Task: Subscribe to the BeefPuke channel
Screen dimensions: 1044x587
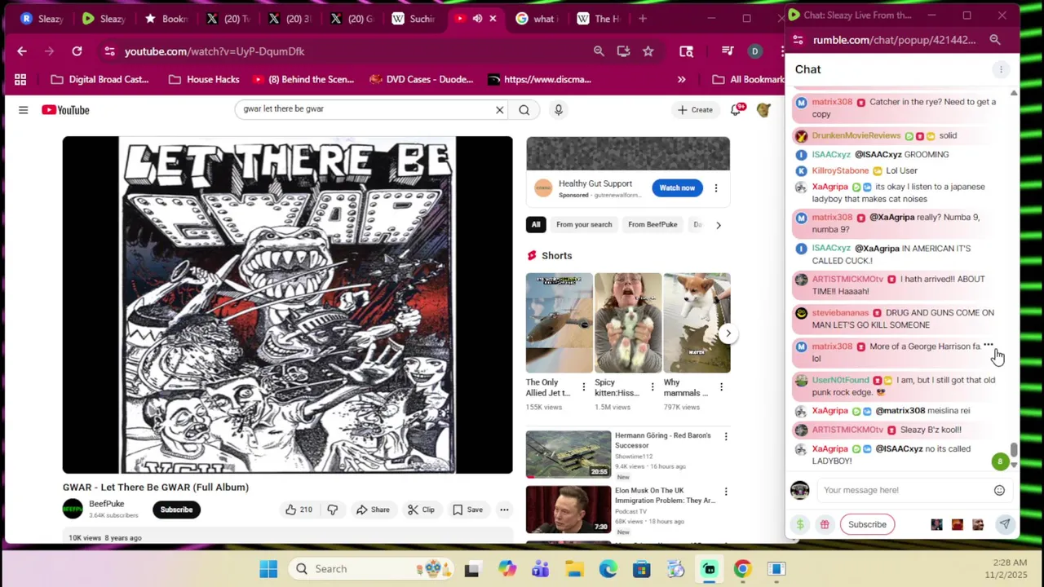Action: coord(176,510)
